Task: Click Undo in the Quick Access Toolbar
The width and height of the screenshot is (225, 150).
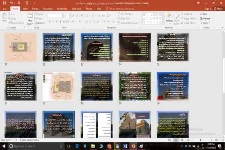Action: tap(12, 3)
